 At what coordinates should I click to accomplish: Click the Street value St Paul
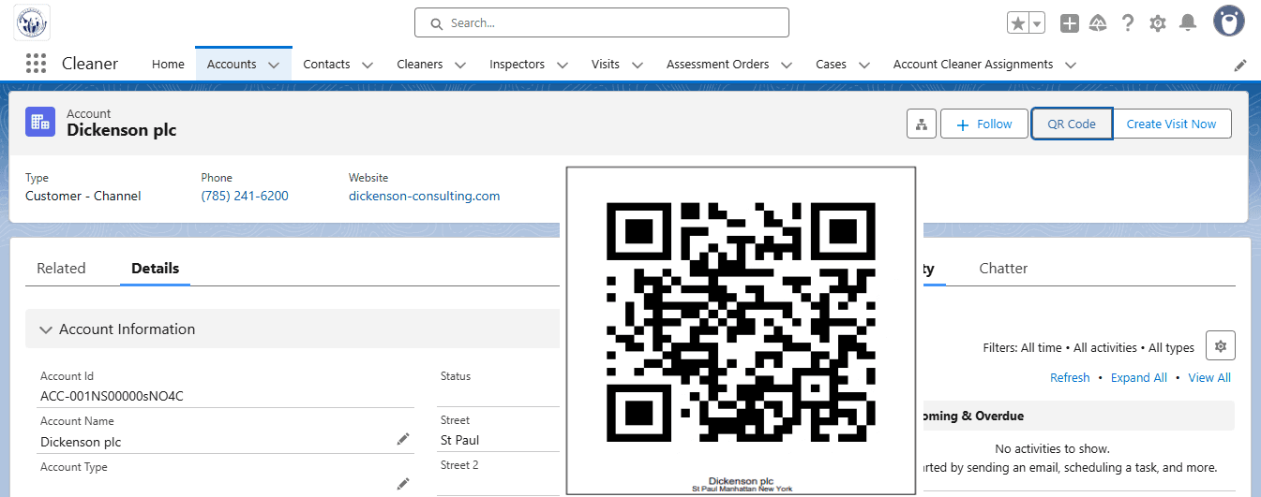[x=460, y=440]
